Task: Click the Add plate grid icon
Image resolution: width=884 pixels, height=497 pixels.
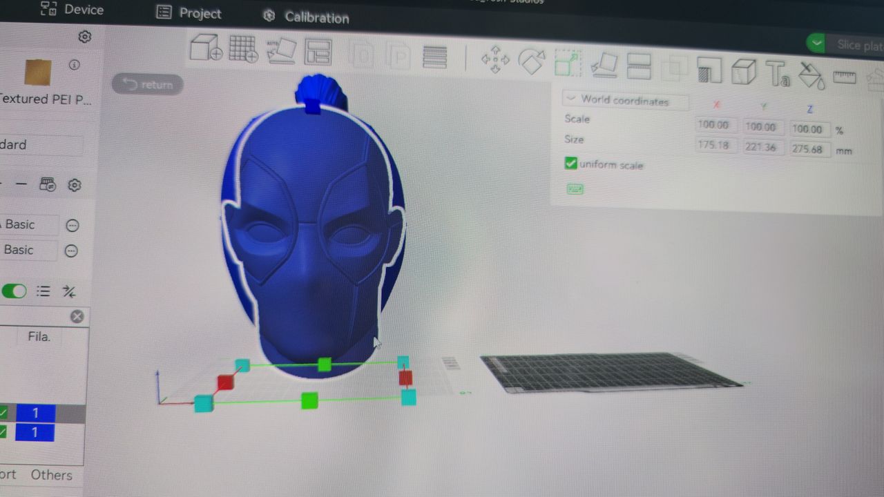Action: click(x=243, y=49)
